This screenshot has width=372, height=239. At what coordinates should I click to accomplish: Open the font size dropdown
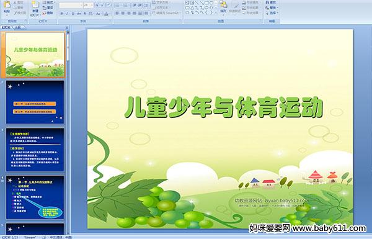click(88, 5)
